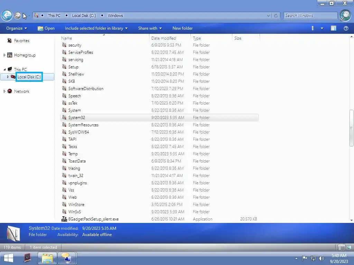Select 8GadgetPackSetup_silent.exe application icon

[64, 219]
